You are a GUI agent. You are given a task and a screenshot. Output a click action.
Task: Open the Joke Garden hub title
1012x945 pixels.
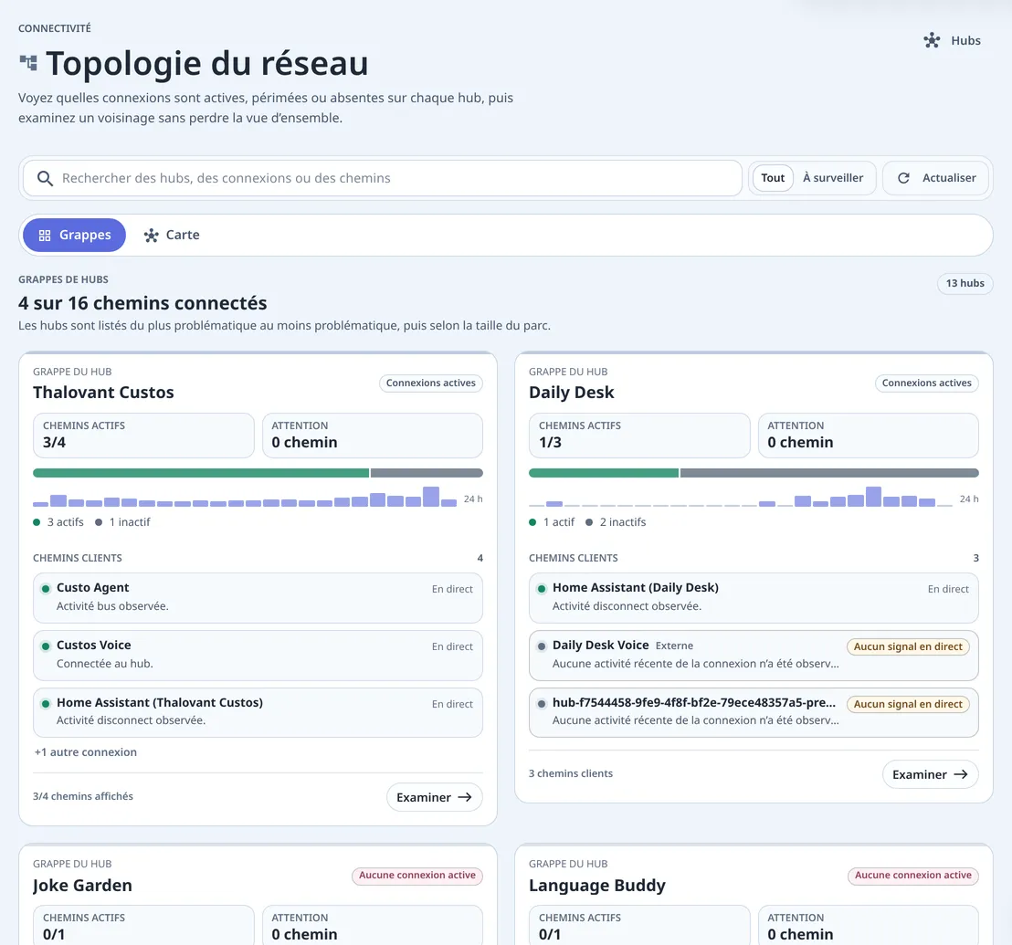[x=82, y=885]
